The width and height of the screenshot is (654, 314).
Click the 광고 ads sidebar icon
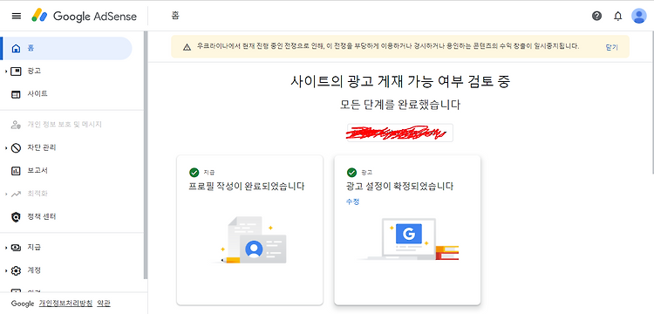tap(16, 72)
